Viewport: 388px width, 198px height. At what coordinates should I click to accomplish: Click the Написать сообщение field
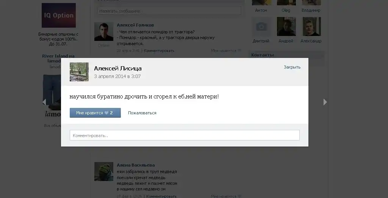pyautogui.click(x=169, y=11)
